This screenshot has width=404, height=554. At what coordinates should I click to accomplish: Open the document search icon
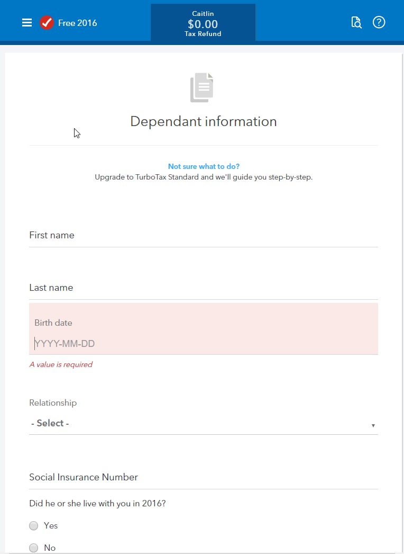pos(356,22)
